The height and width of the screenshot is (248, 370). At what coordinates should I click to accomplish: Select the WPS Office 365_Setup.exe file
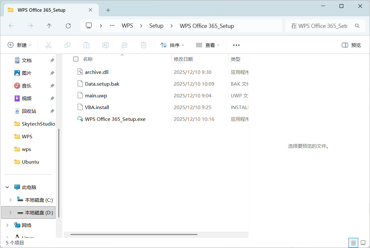pos(115,119)
